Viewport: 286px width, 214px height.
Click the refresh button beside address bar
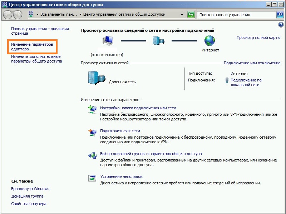pos(191,15)
